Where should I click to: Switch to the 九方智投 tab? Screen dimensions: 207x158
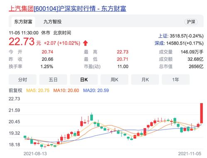52,22
